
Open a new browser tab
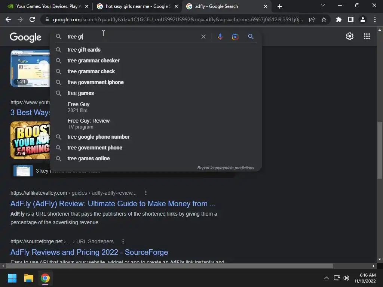point(280,6)
